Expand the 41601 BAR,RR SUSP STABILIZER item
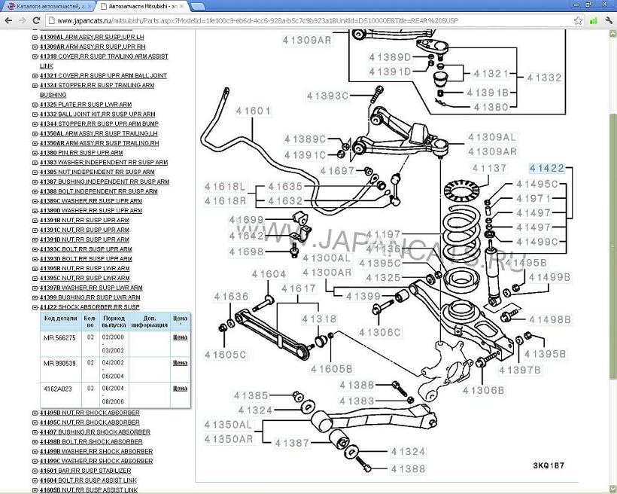This screenshot has height=494, width=617. 35,471
